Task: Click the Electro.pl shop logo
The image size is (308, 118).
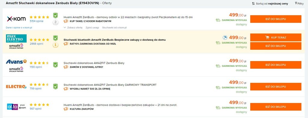Action: pyautogui.click(x=16, y=87)
